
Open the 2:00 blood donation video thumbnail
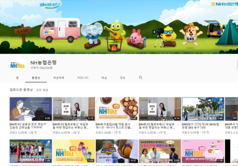(160, 151)
